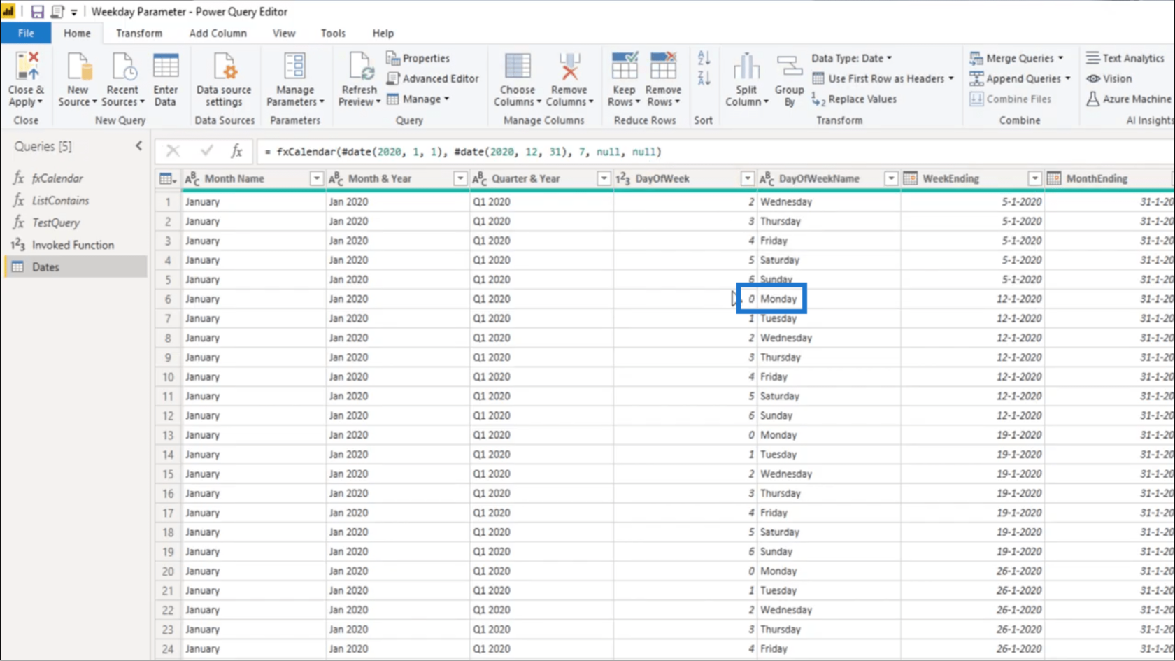Viewport: 1175px width, 661px height.
Task: Click the MonthEnding column header
Action: (x=1096, y=179)
